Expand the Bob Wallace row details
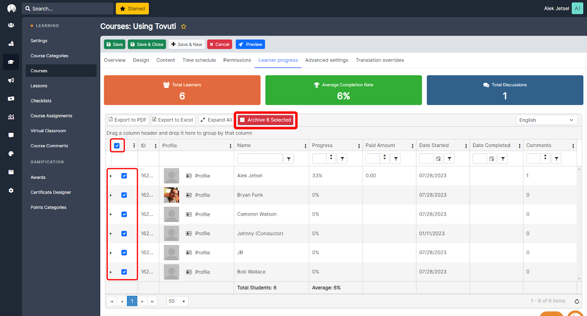The height and width of the screenshot is (316, 587). point(111,272)
